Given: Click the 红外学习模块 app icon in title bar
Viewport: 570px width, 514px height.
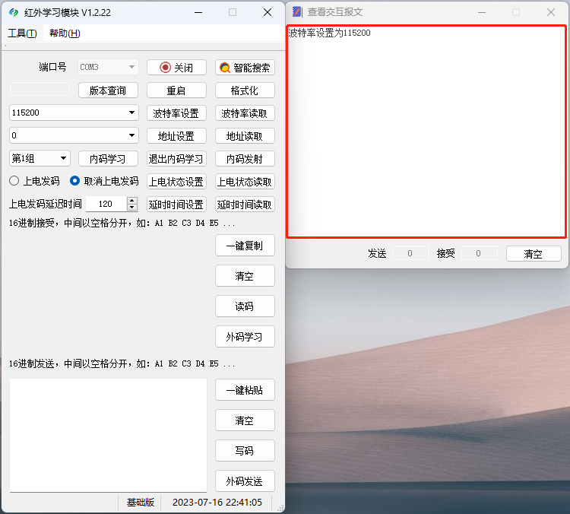Looking at the screenshot, I should (x=14, y=12).
